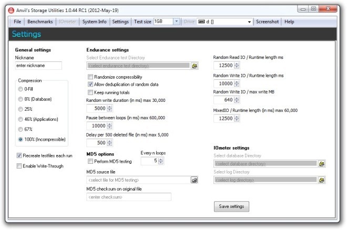Click the Anvil's Storage Utilities title bar icon

pos(5,8)
